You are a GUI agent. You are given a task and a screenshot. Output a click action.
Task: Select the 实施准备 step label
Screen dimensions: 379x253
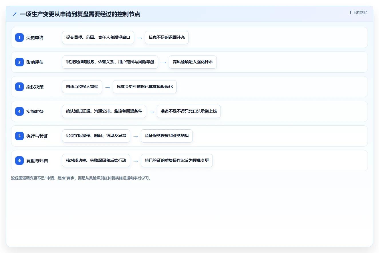35,111
